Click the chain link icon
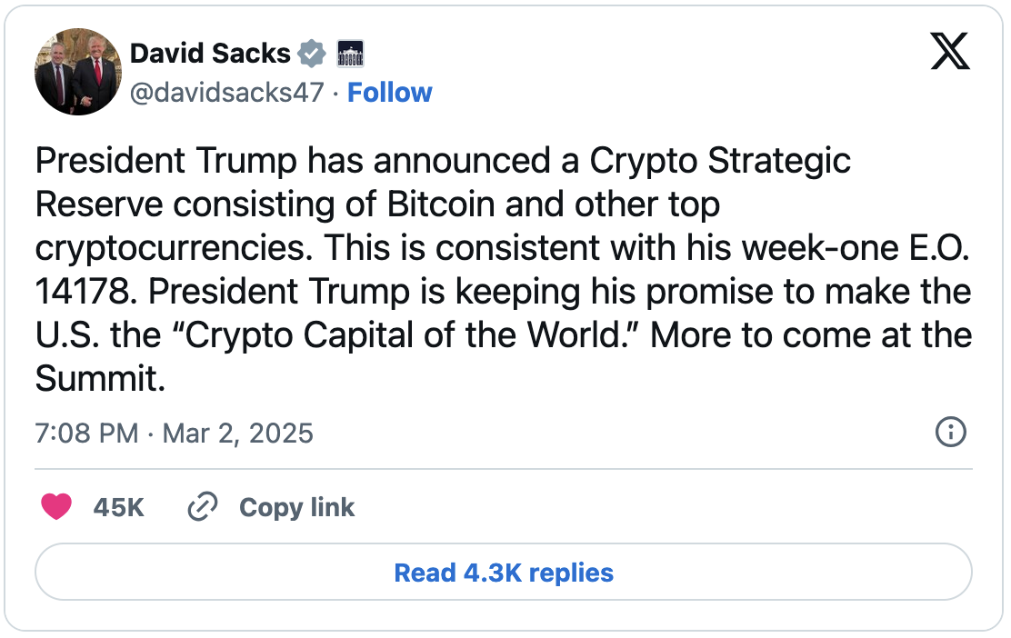This screenshot has height=638, width=1011. click(201, 507)
